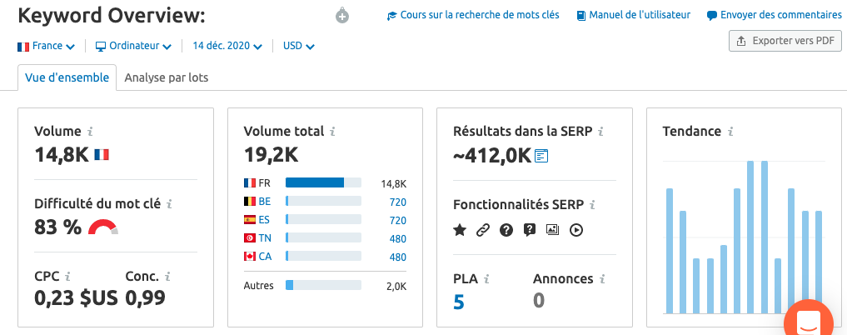Click the info icon beside Difficulté du mot clé
The height and width of the screenshot is (335, 847).
point(169,204)
